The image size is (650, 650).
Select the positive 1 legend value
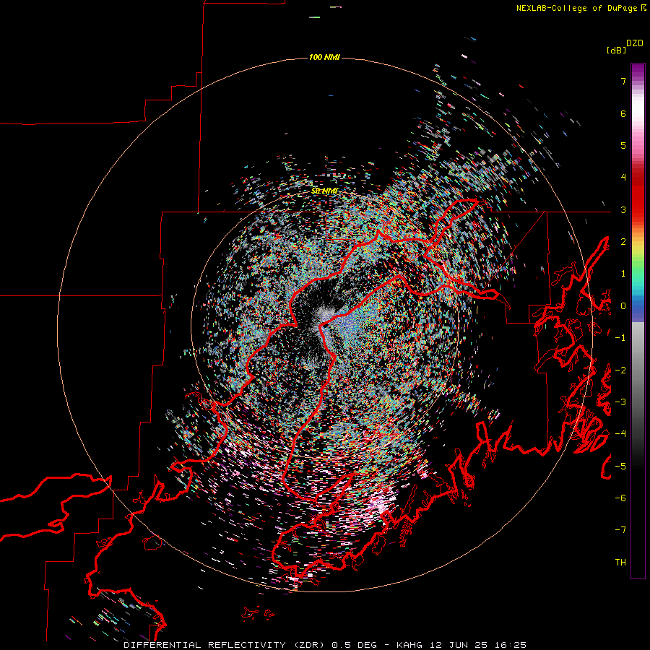click(623, 274)
